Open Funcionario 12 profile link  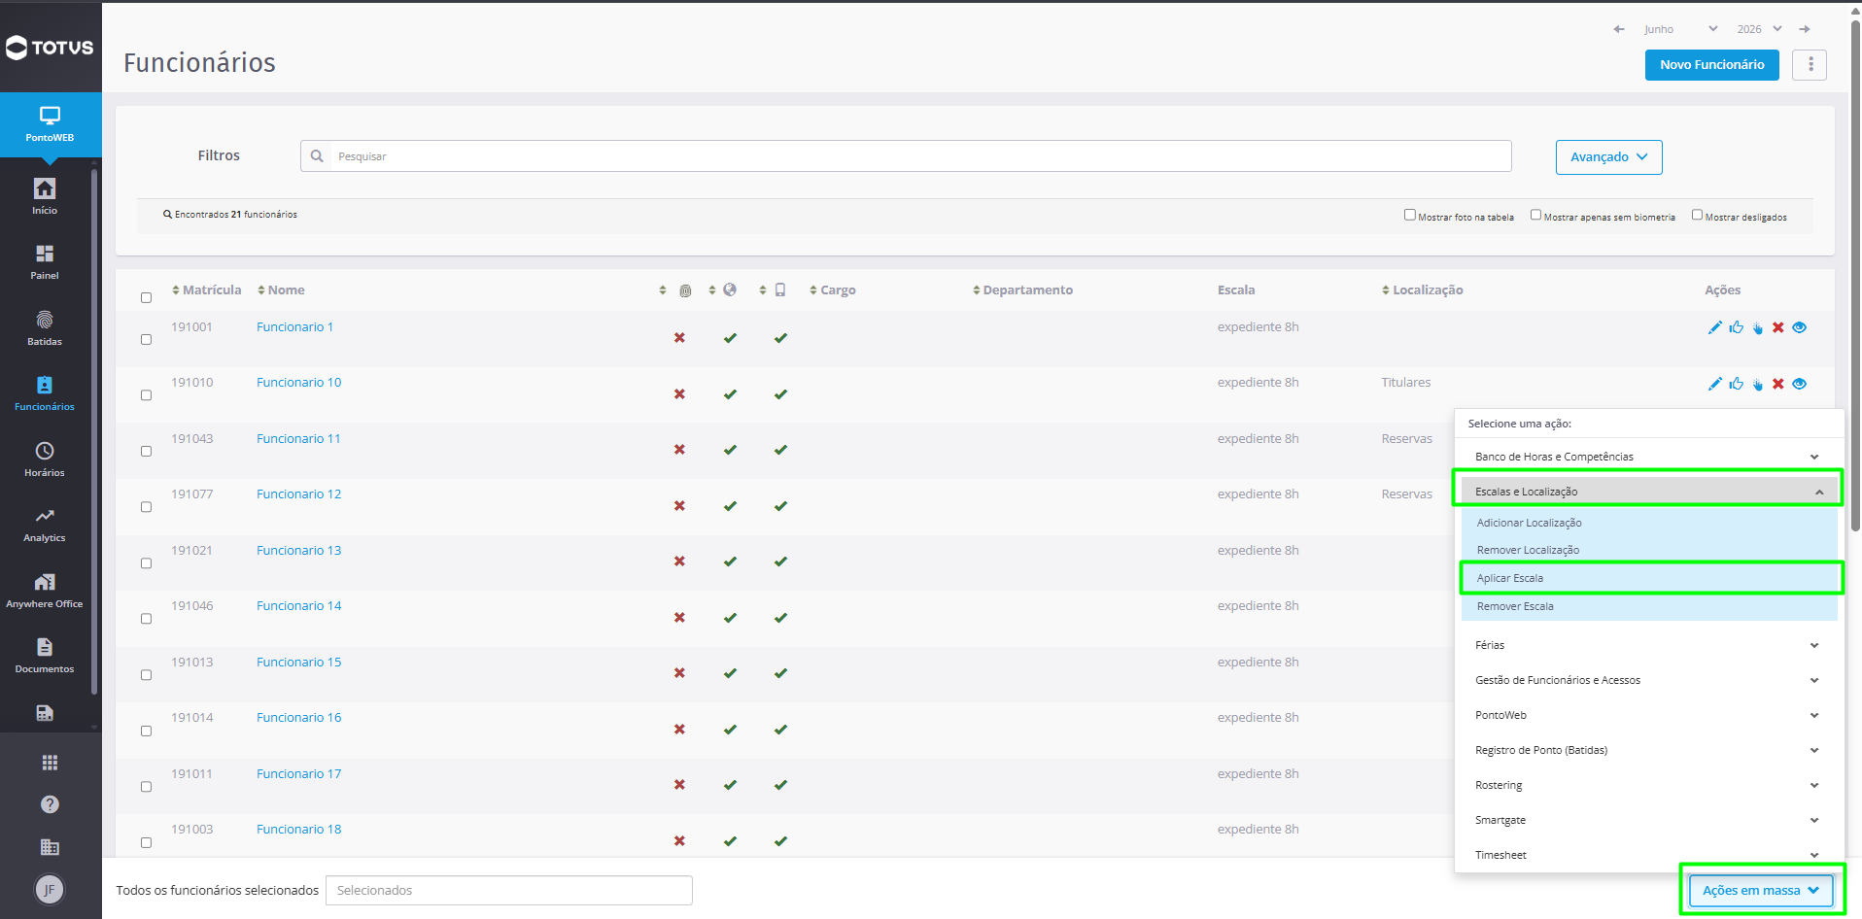coord(299,494)
